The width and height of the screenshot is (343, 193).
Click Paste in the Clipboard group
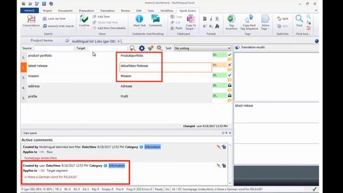pos(176,28)
